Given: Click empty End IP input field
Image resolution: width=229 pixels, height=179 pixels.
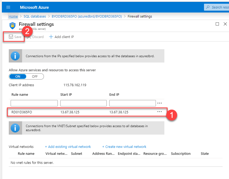Looking at the screenshot, I should (x=132, y=103).
